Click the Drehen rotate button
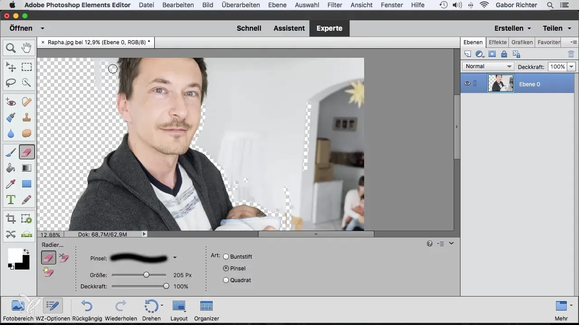Screen dimensions: 579x325 pyautogui.click(x=152, y=310)
